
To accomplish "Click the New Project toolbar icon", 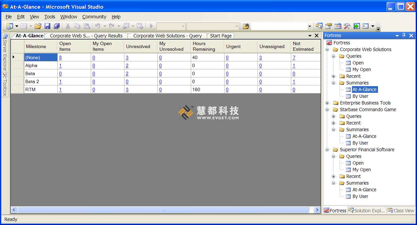I will [x=9, y=26].
